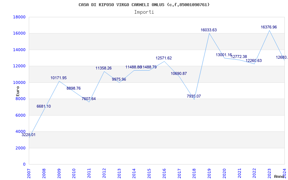
Task: Click the Importi subtitle
Action: (144, 12)
